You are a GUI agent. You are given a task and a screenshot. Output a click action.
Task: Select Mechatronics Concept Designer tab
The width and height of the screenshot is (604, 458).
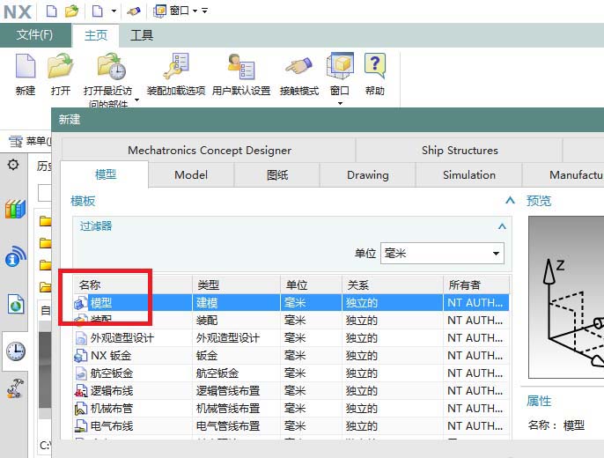click(210, 151)
